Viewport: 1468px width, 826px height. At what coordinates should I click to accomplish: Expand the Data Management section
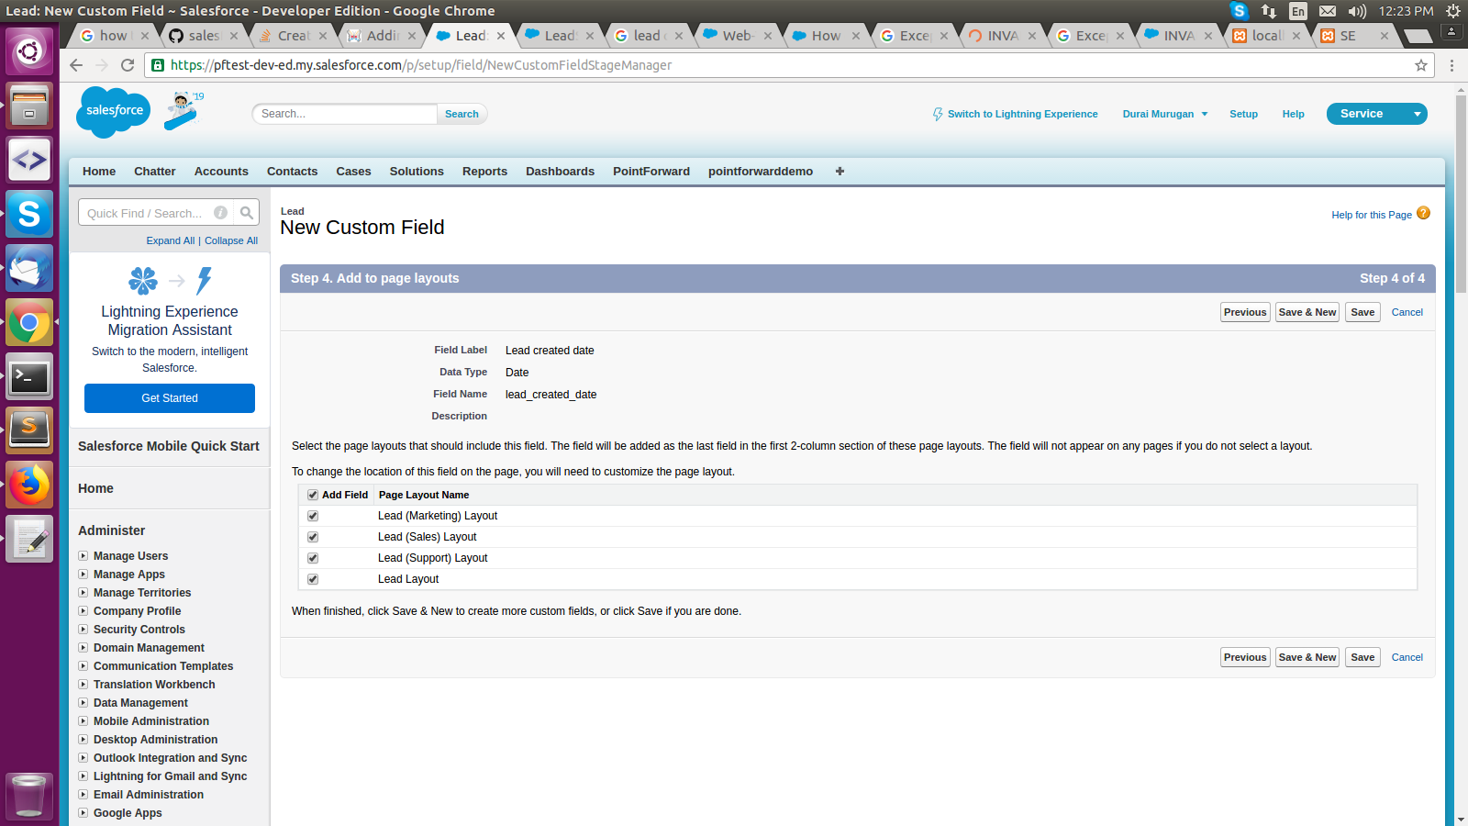pos(83,702)
